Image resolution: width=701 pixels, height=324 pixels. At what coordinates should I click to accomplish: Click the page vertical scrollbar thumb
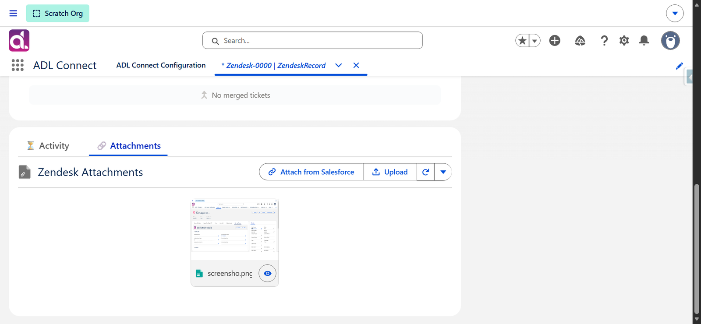tap(697, 249)
